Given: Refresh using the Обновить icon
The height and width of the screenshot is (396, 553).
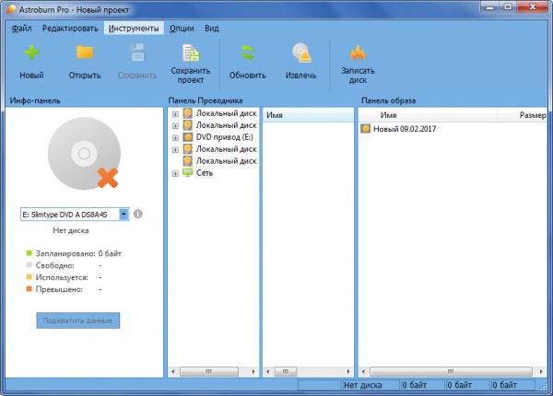Looking at the screenshot, I should pyautogui.click(x=247, y=54).
